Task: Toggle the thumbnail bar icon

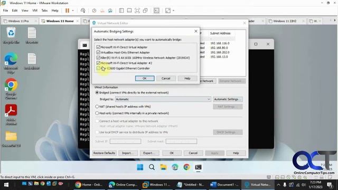Action: [x=129, y=11]
